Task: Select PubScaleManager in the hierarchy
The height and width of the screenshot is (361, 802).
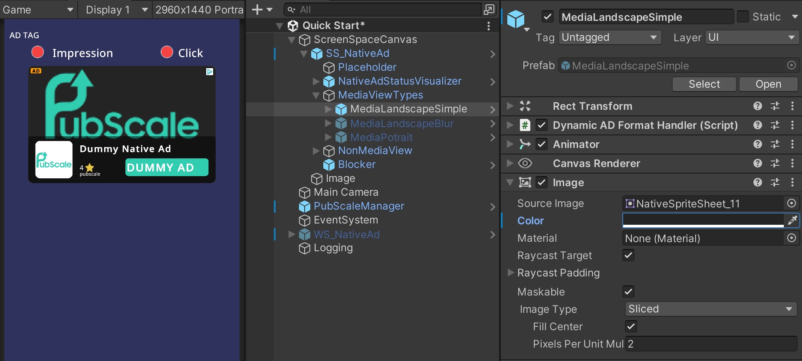Action: [358, 206]
